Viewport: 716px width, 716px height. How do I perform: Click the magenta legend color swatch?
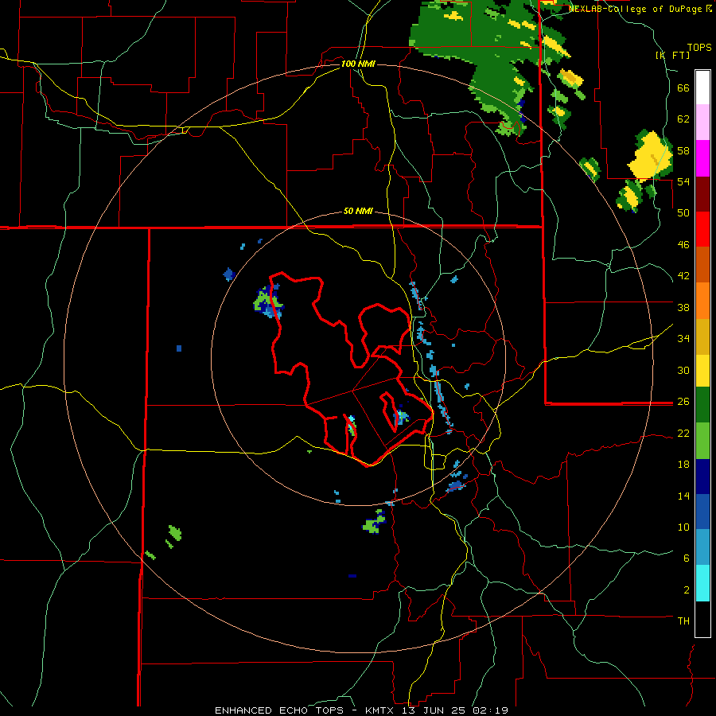702,158
